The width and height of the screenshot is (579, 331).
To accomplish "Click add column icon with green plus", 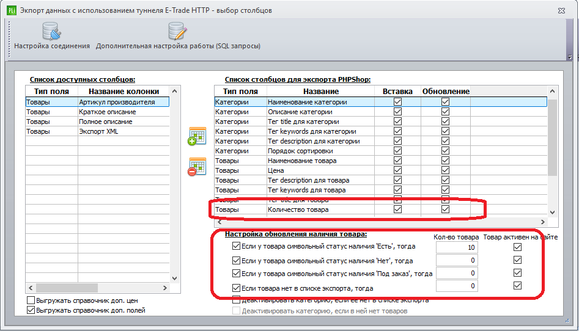I will click(197, 136).
